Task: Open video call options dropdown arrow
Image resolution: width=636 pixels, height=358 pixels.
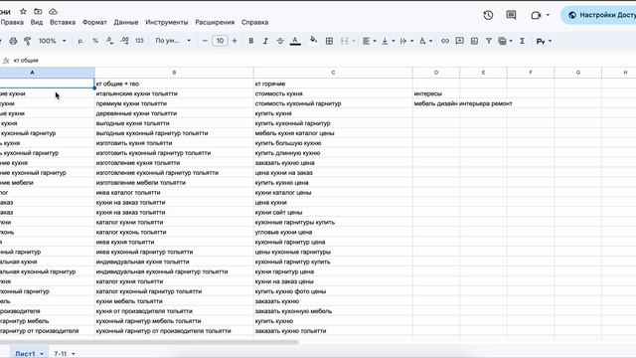Action: [548, 15]
